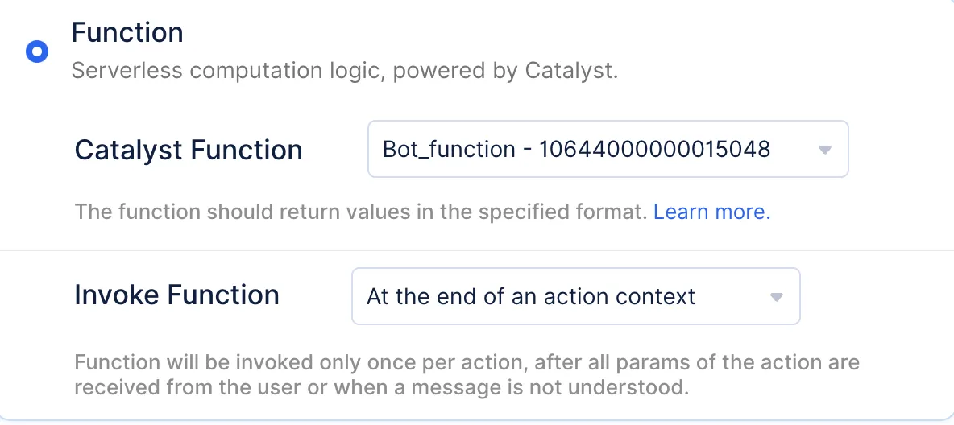The width and height of the screenshot is (954, 425).
Task: Click the "Catalyst Function" field label
Action: [x=189, y=150]
